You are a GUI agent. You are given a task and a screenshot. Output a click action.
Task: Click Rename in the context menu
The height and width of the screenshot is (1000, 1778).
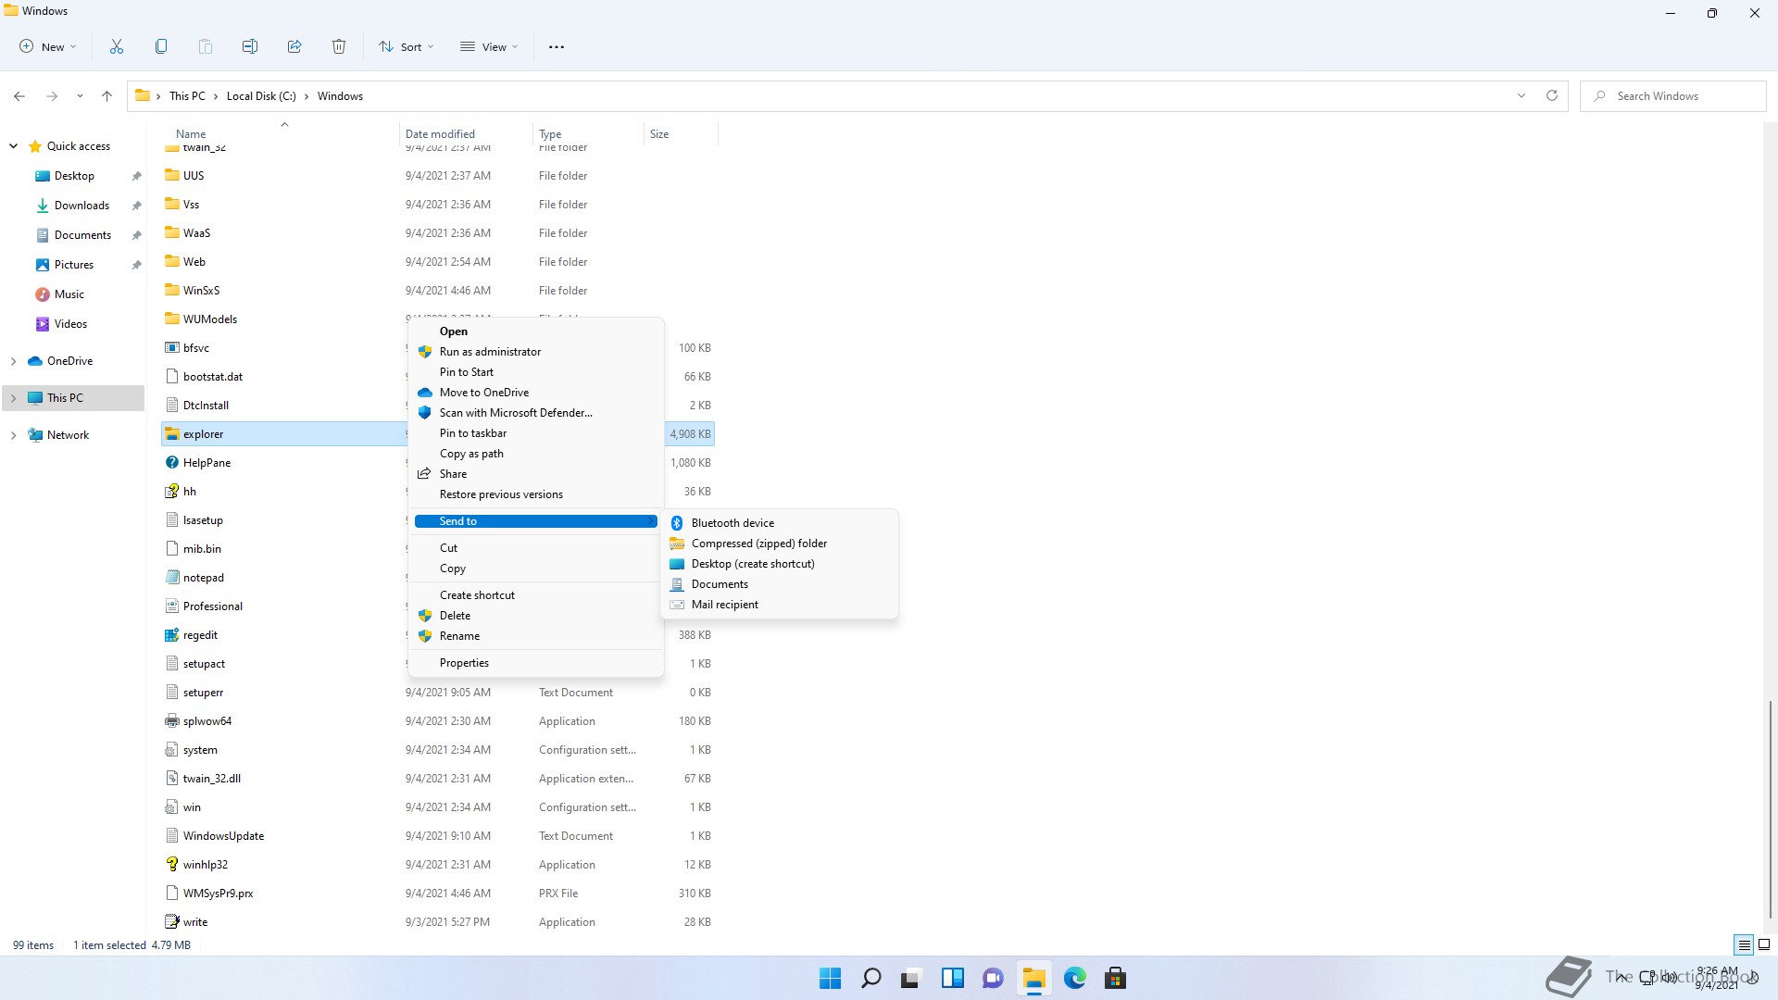coord(535,636)
